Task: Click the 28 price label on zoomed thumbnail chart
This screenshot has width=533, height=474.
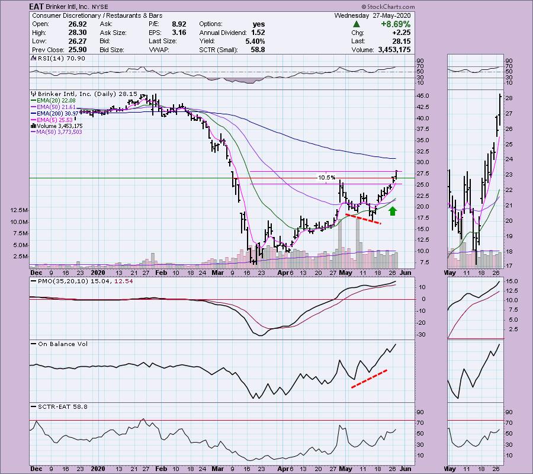Action: pyautogui.click(x=509, y=98)
